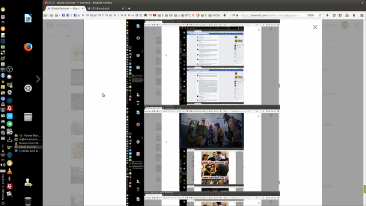
Task: Open the LibreOffice Writer launcher icon
Action: click(x=28, y=18)
